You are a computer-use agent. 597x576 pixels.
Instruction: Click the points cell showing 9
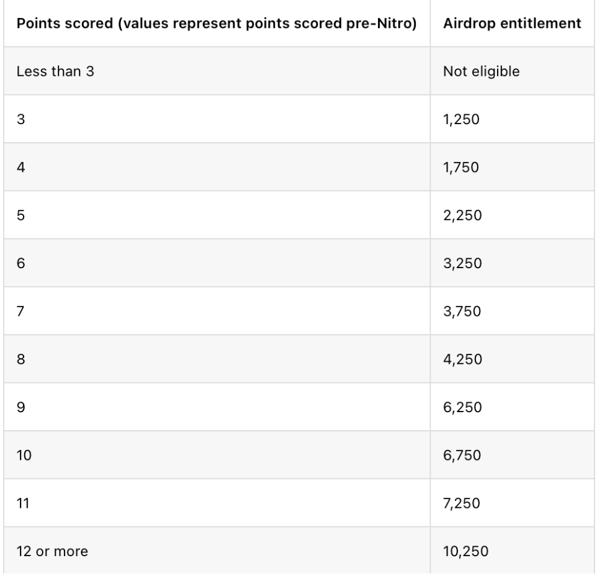point(20,407)
